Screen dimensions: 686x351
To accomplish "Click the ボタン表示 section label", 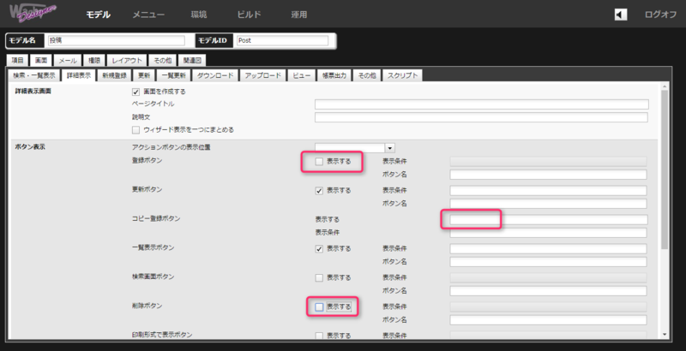I will (30, 147).
